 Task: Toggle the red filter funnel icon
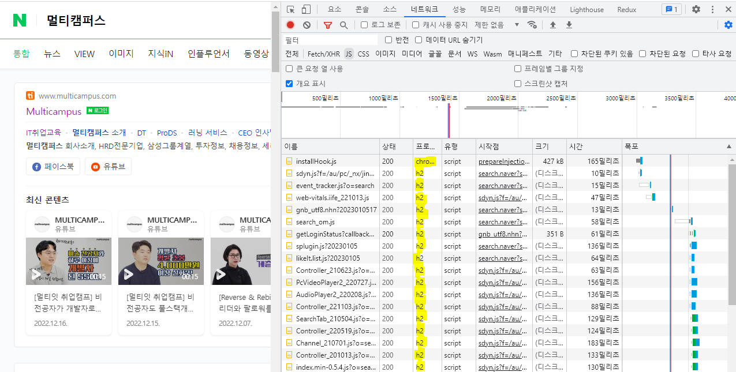[x=328, y=25]
